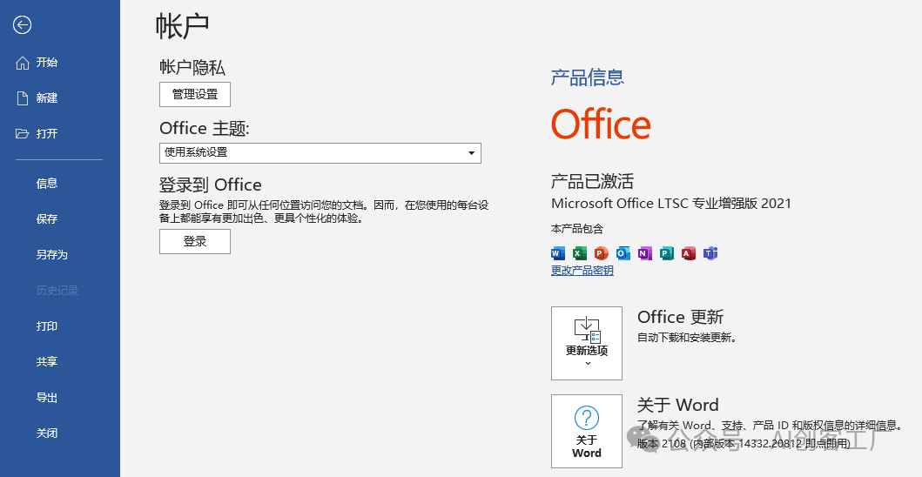Click the OneNote app icon
The height and width of the screenshot is (477, 922).
click(x=645, y=253)
